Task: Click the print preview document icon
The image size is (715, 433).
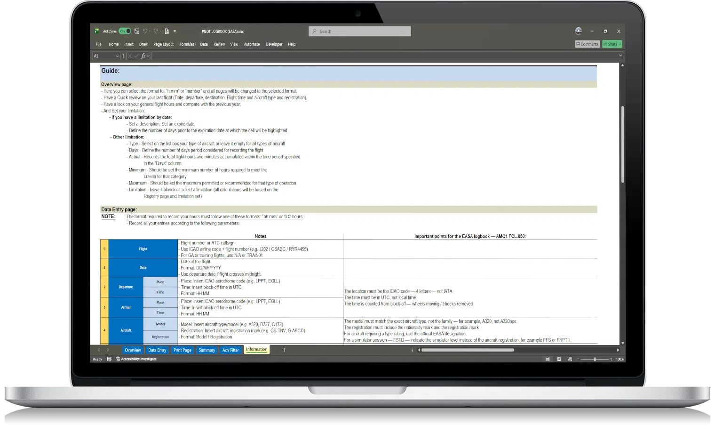Action: 167,31
